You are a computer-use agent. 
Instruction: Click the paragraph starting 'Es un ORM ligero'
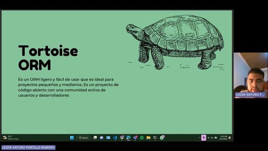tap(68, 87)
